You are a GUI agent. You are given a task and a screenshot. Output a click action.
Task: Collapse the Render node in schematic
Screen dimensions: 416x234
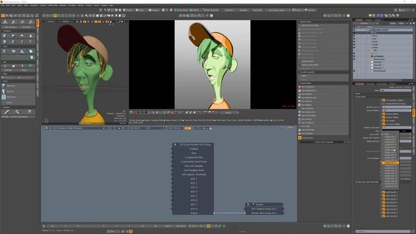(x=248, y=204)
